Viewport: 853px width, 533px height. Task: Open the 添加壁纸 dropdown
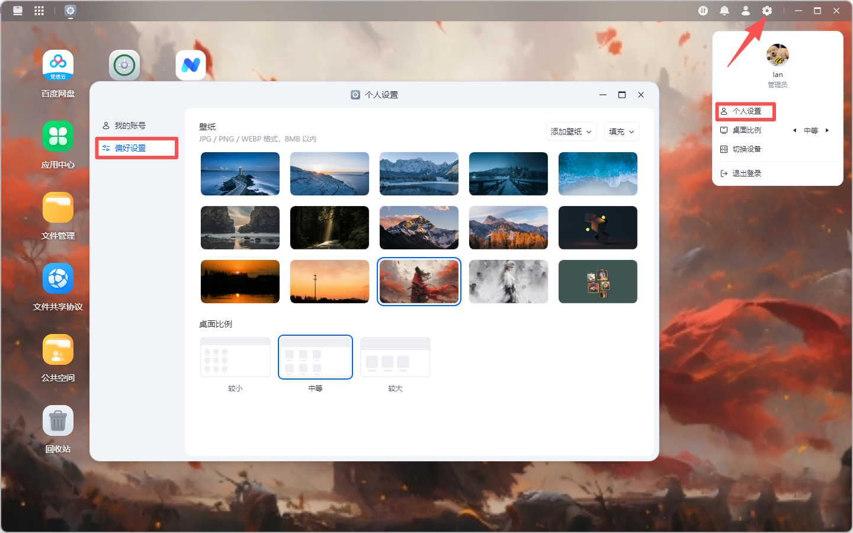571,131
